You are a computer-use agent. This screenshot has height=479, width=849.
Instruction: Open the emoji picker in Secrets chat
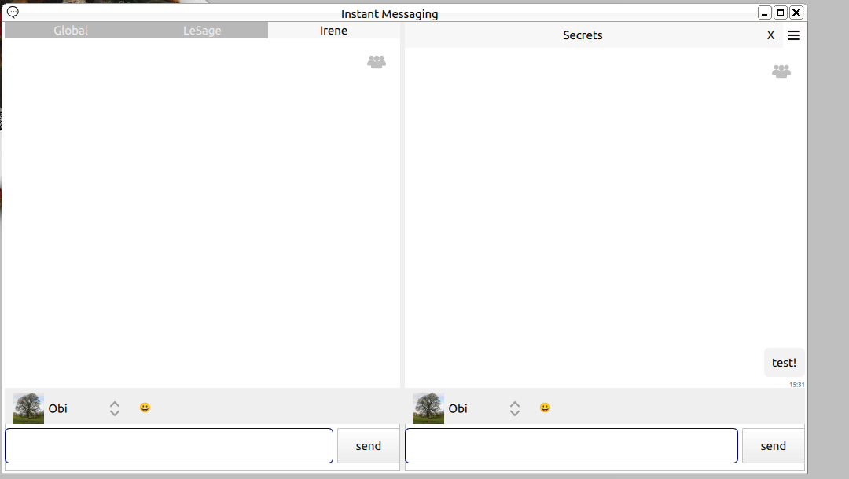coord(545,408)
